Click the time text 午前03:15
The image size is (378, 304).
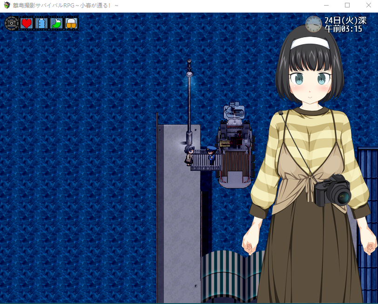[343, 29]
